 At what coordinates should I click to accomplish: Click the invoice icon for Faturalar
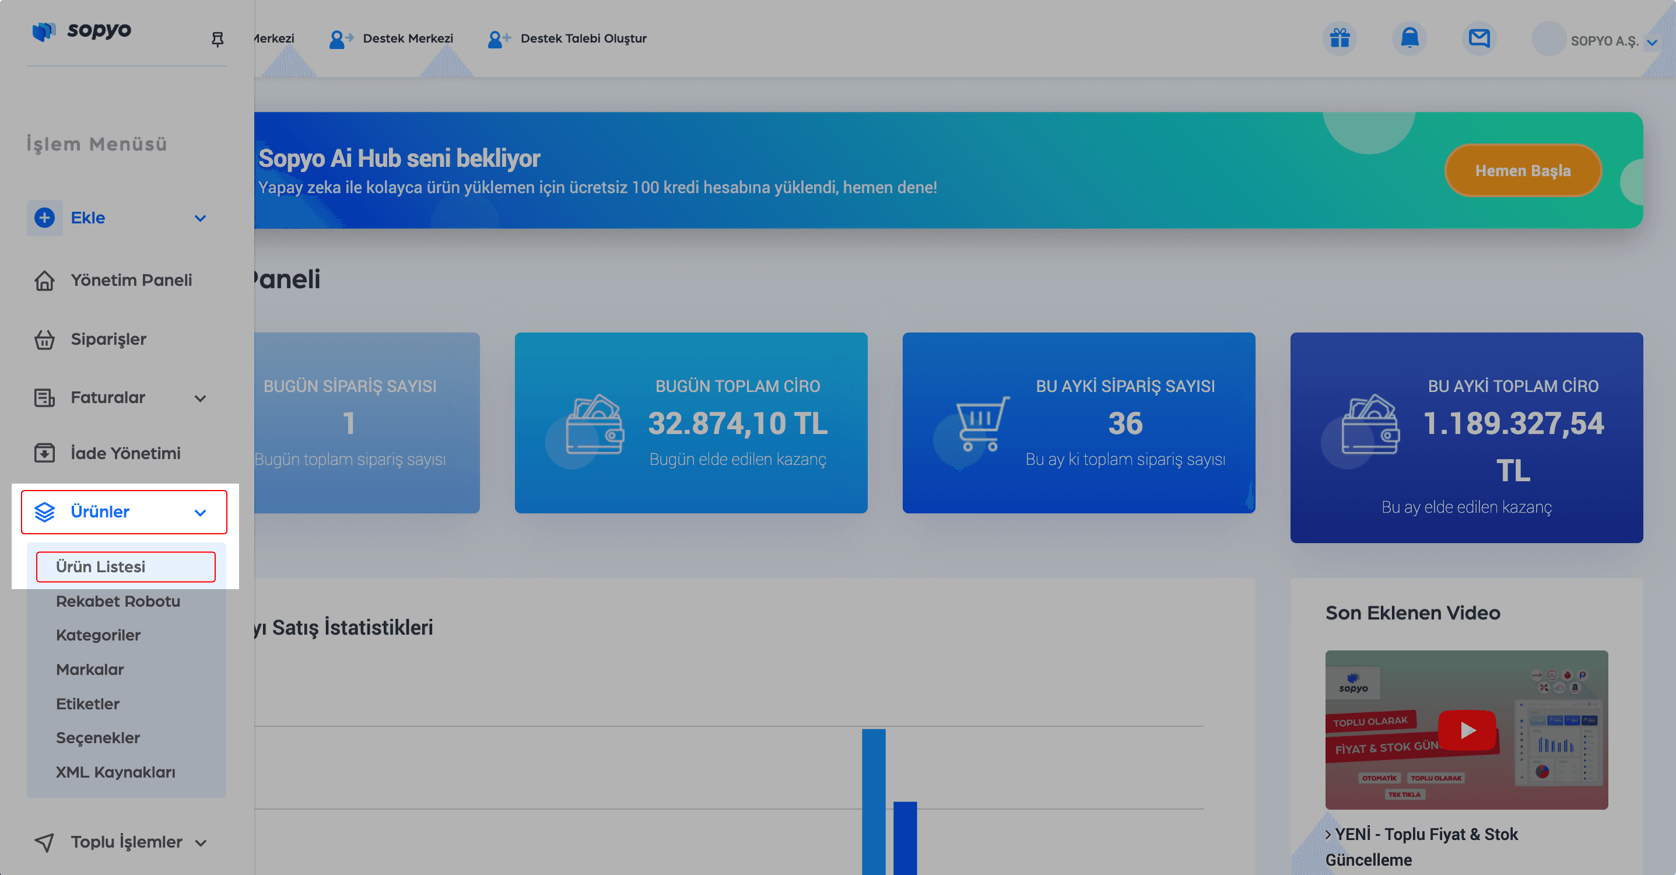click(44, 397)
